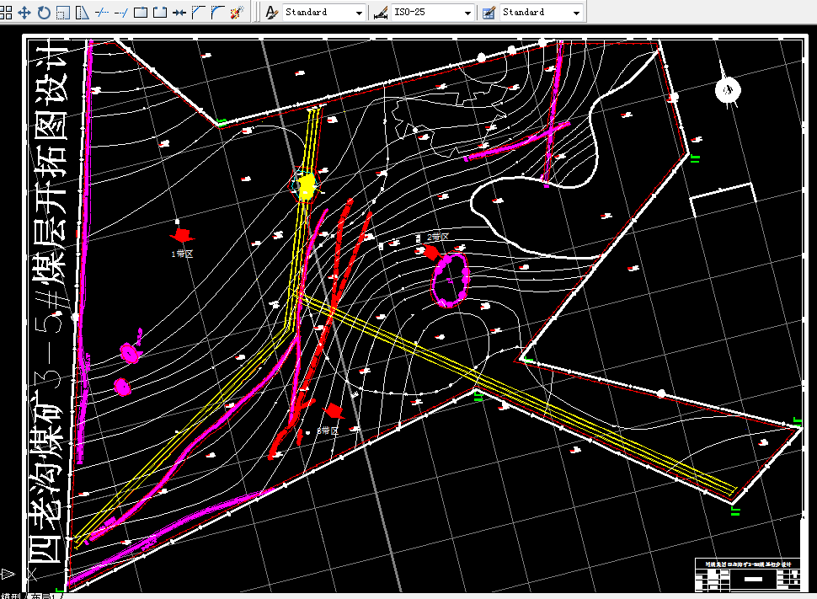Select the title block table
This screenshot has width=817, height=599.
tap(748, 575)
